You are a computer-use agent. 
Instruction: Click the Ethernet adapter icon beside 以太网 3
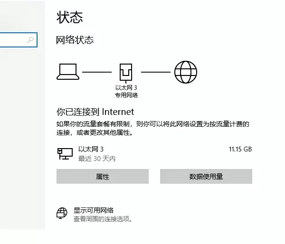click(65, 153)
